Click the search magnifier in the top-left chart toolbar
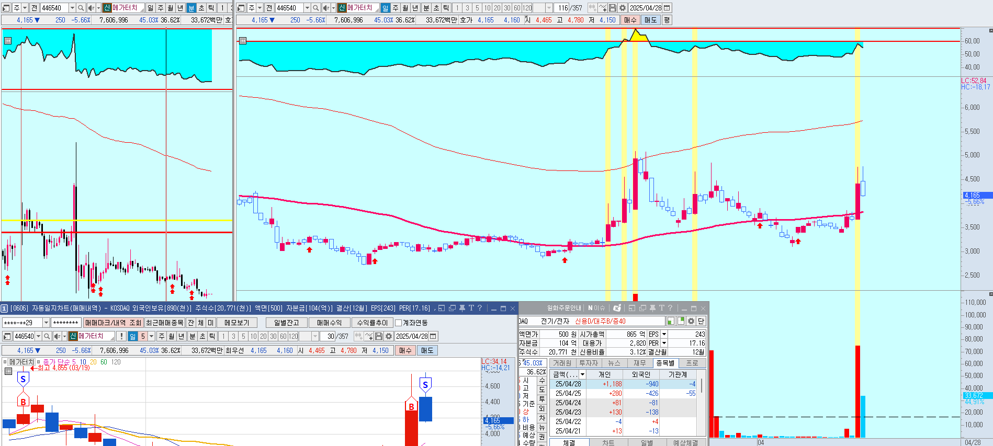Image resolution: width=993 pixels, height=446 pixels. coord(81,8)
